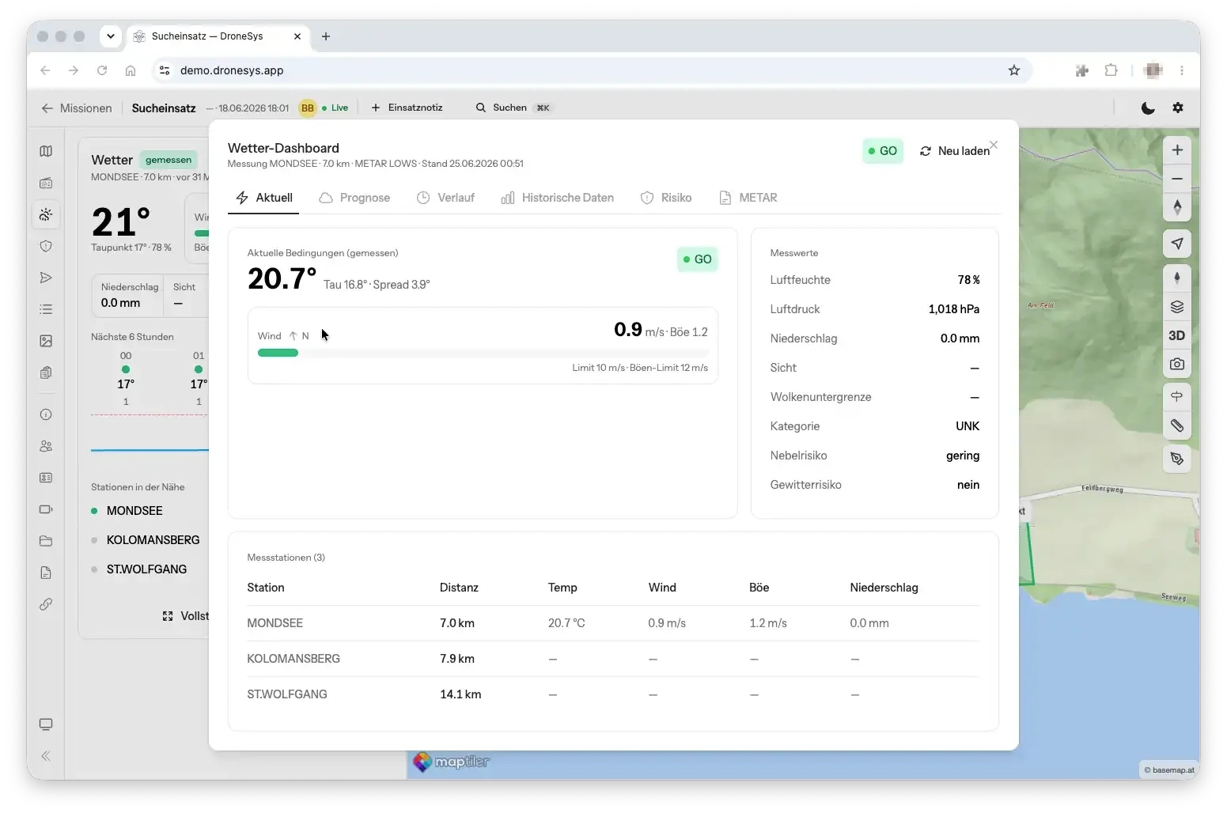Viewport: 1227px width, 813px height.
Task: Open the METAR tab
Action: (748, 198)
